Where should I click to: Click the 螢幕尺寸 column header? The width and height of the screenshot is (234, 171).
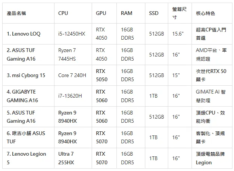[x=179, y=13]
